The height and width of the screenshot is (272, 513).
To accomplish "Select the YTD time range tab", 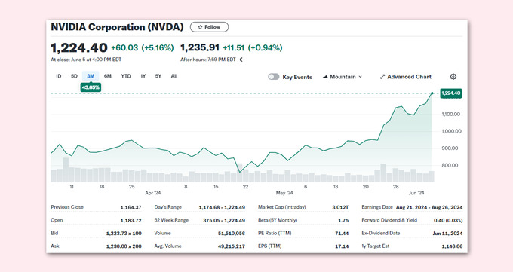I will 126,76.
